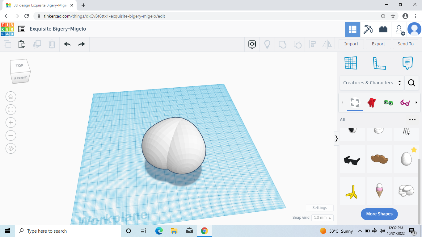The height and width of the screenshot is (237, 422).
Task: Show hidden objects with the lightbulb
Action: tap(267, 44)
